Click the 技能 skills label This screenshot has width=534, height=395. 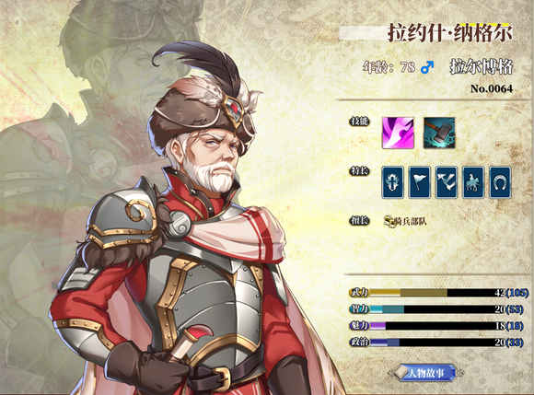tap(360, 121)
